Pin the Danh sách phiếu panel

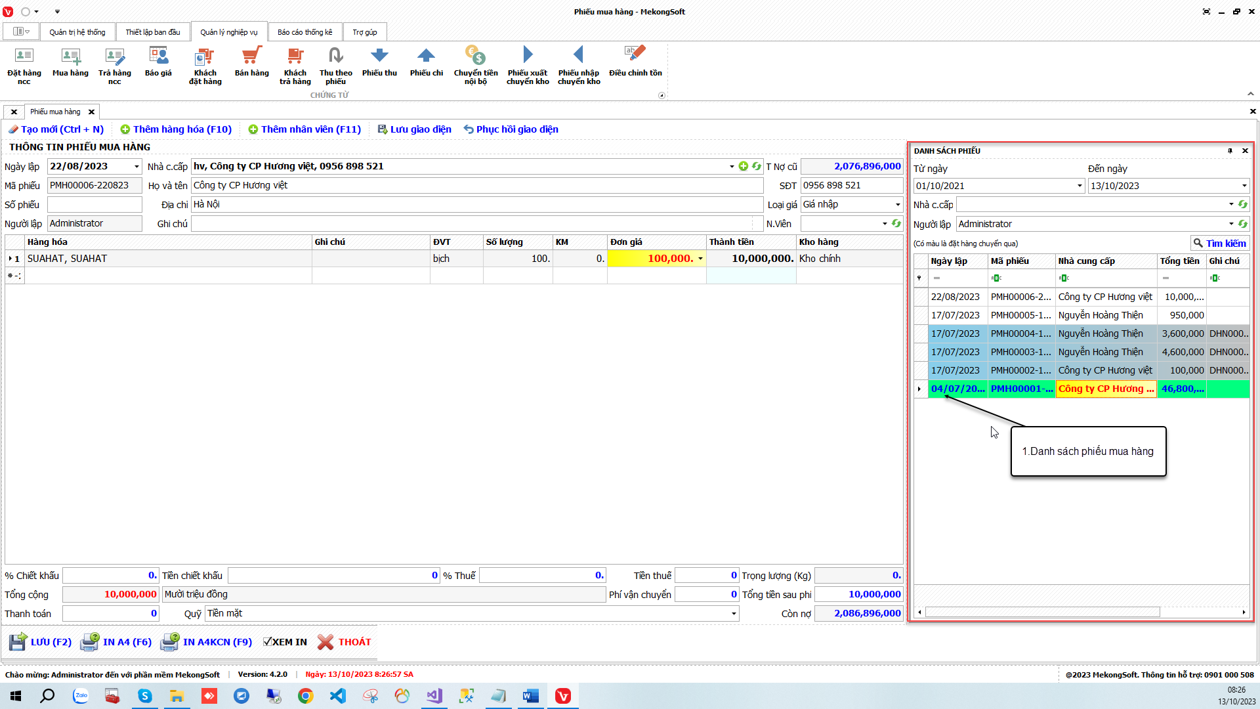(x=1230, y=151)
